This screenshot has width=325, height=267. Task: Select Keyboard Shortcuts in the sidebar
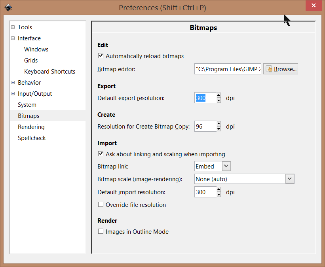click(49, 71)
